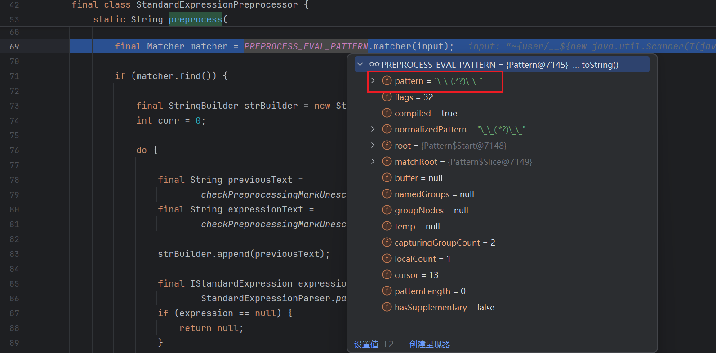Screen dimensions: 716x353
Task: Click the field icon beside flags
Action: [x=387, y=97]
